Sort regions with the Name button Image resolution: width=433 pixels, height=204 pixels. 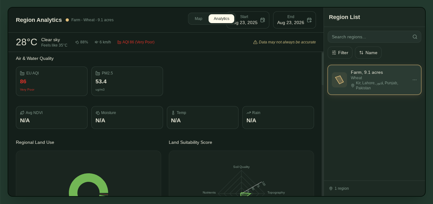point(368,53)
